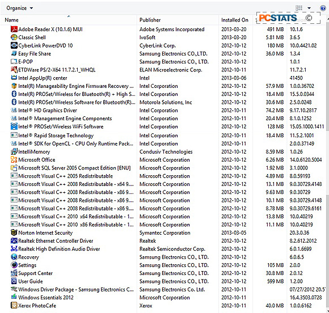Click the Intel PROSet/Wireless for Bluetooth + High Speed icon

[x=14, y=94]
